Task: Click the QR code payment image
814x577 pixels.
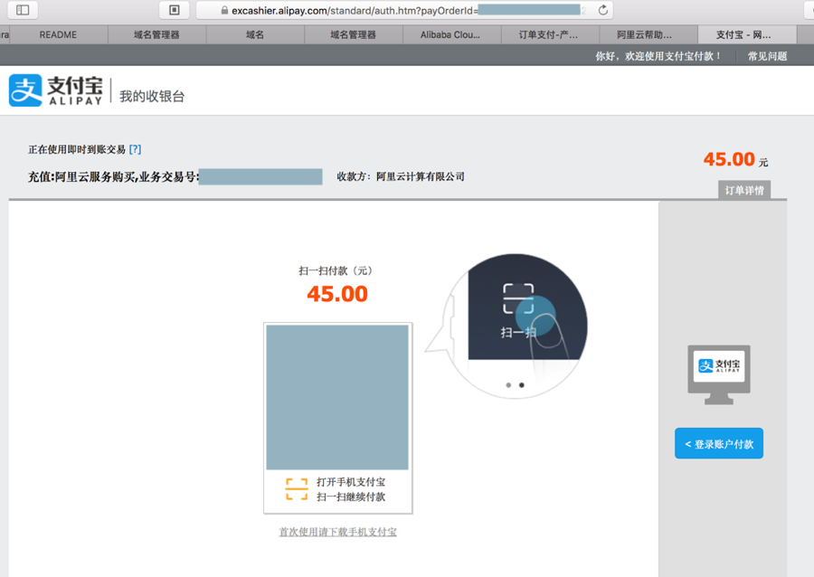Action: (337, 397)
